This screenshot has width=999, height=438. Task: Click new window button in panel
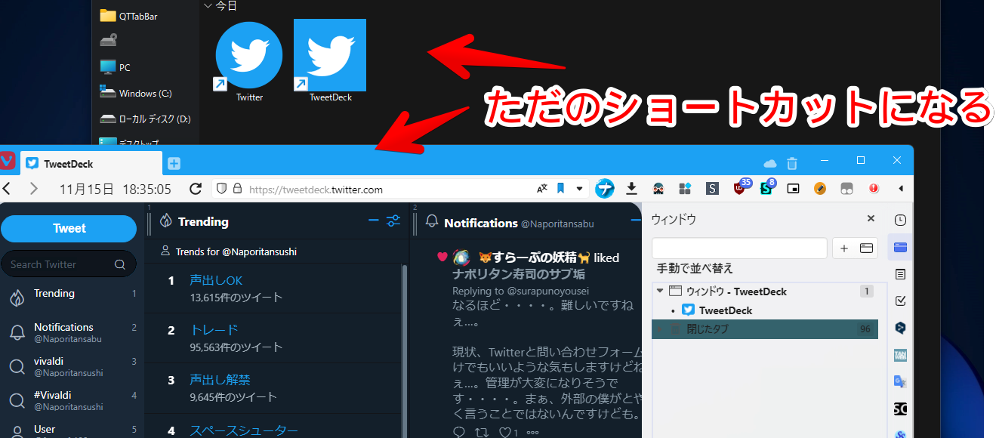[x=866, y=248]
